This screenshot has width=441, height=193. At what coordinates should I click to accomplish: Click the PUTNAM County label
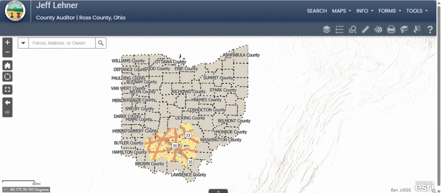click(x=141, y=82)
